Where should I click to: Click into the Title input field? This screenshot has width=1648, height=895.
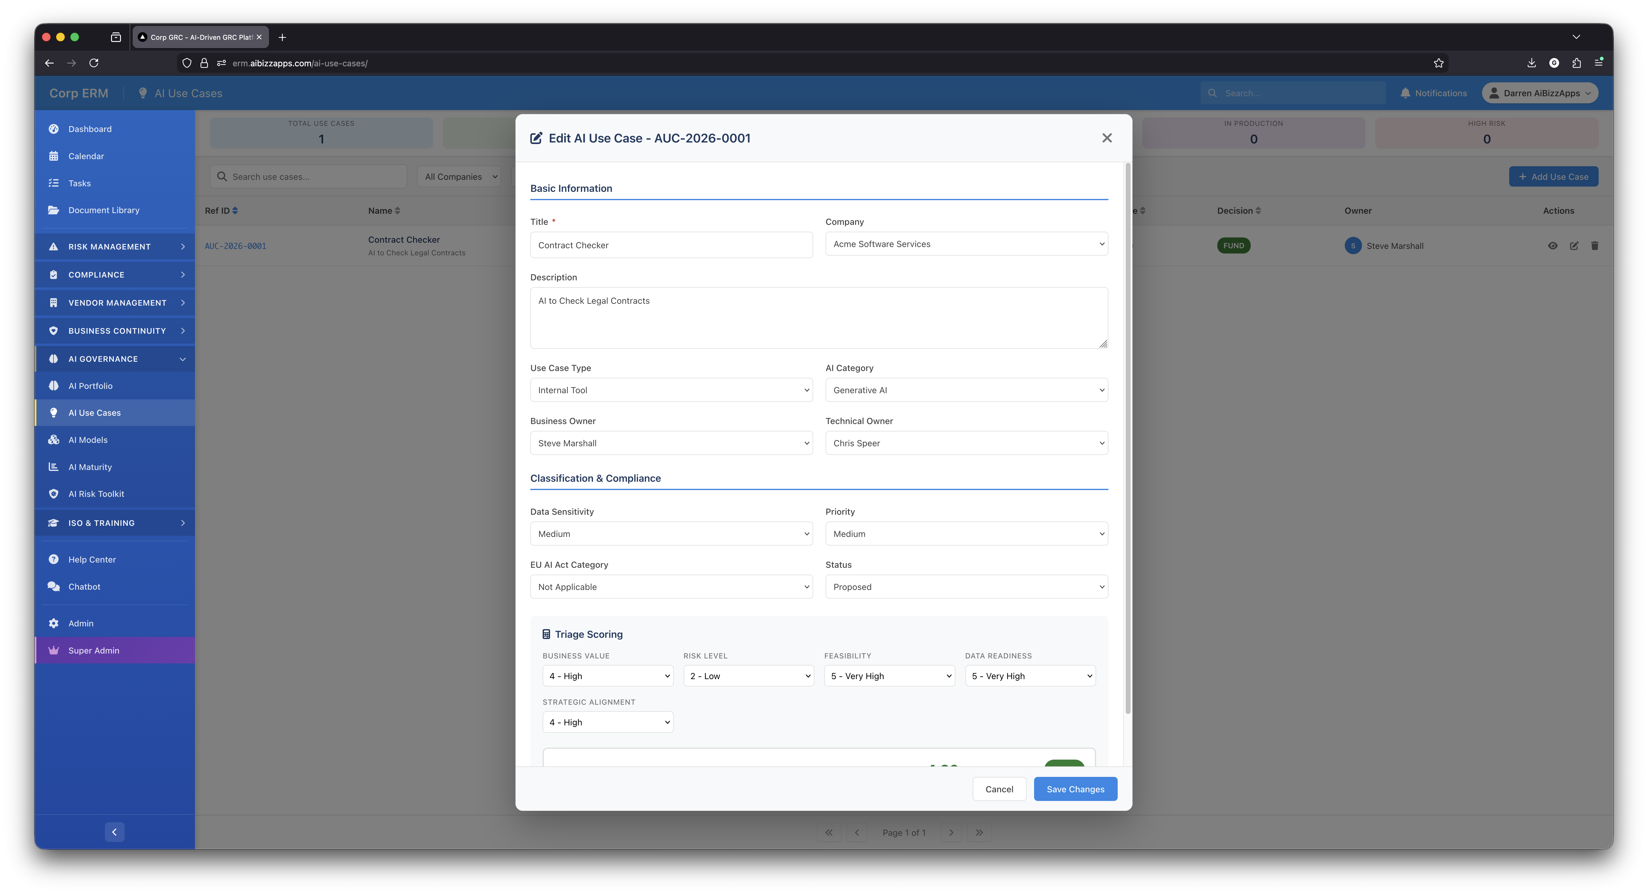point(671,244)
